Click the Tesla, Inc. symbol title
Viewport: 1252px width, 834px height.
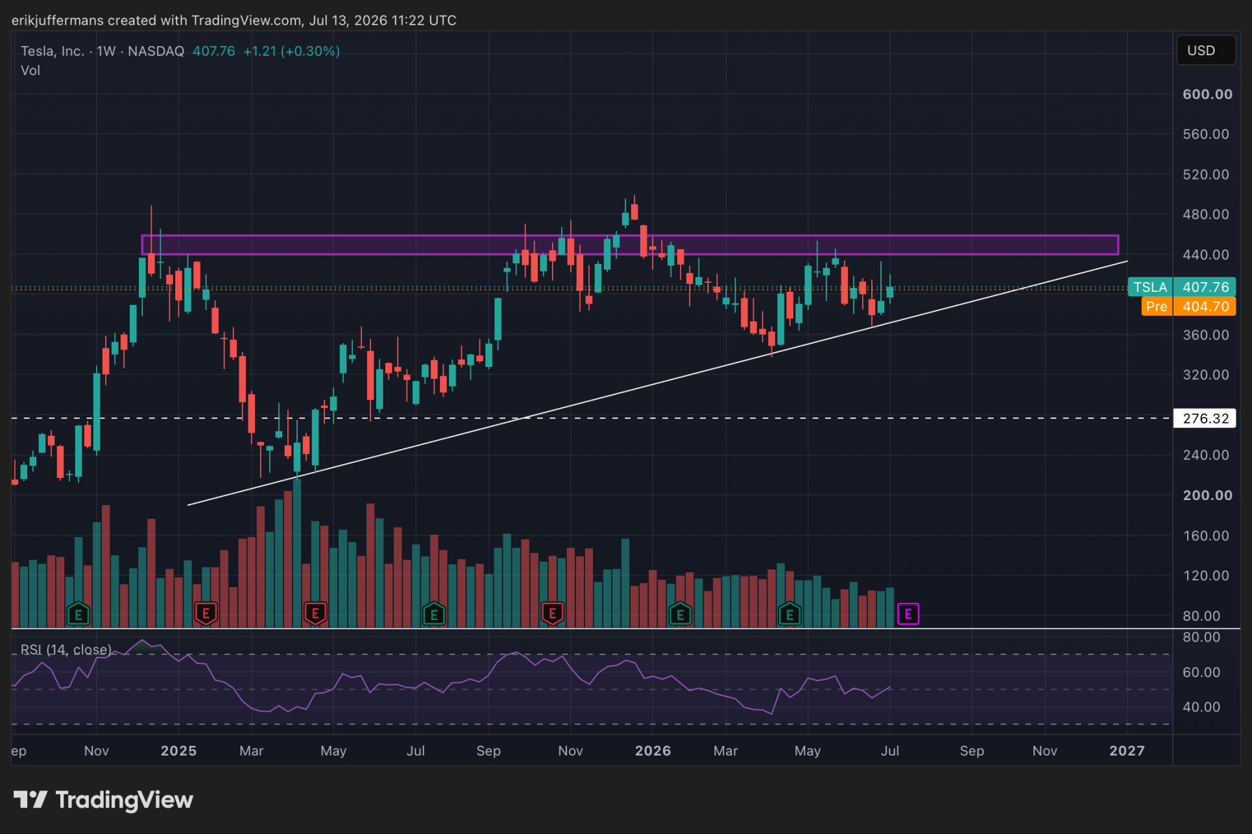53,51
